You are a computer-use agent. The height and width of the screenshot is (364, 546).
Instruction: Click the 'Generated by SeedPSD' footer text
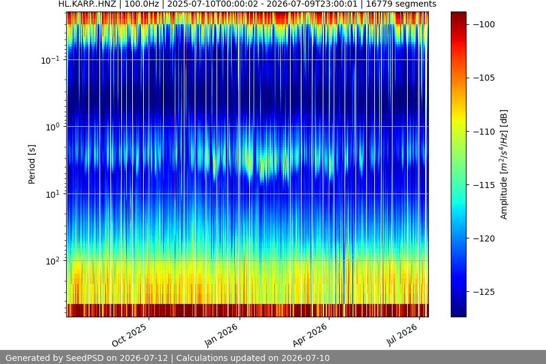coord(167,358)
